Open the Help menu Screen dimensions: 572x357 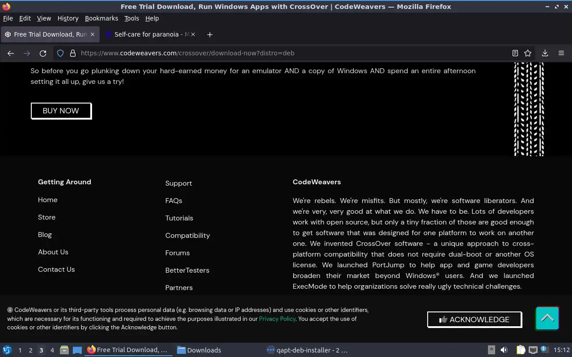tap(152, 18)
